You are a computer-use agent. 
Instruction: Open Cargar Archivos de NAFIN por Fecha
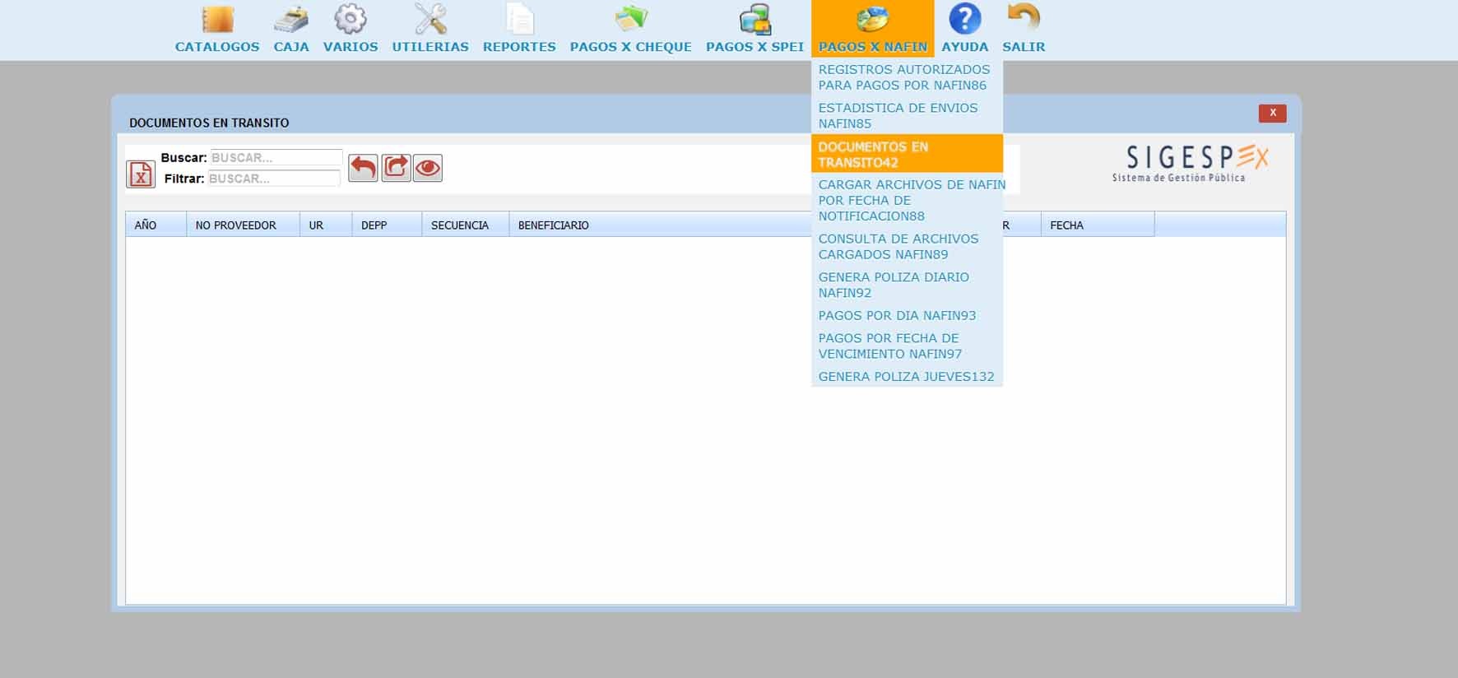[x=907, y=200]
